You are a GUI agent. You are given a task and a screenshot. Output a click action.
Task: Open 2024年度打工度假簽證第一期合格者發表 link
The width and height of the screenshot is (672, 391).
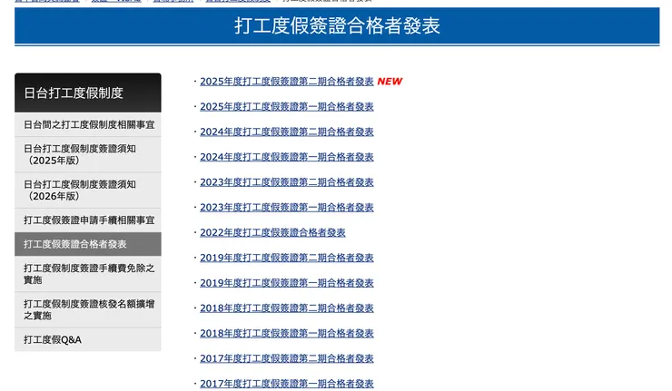click(287, 157)
